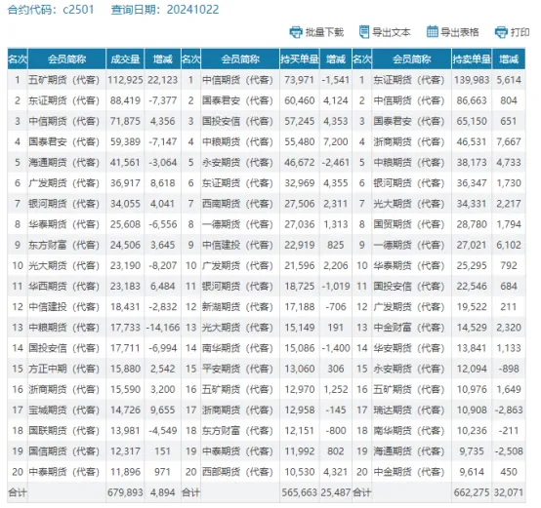
Task: Click 中金财富 in the short position list
Action: [409, 328]
